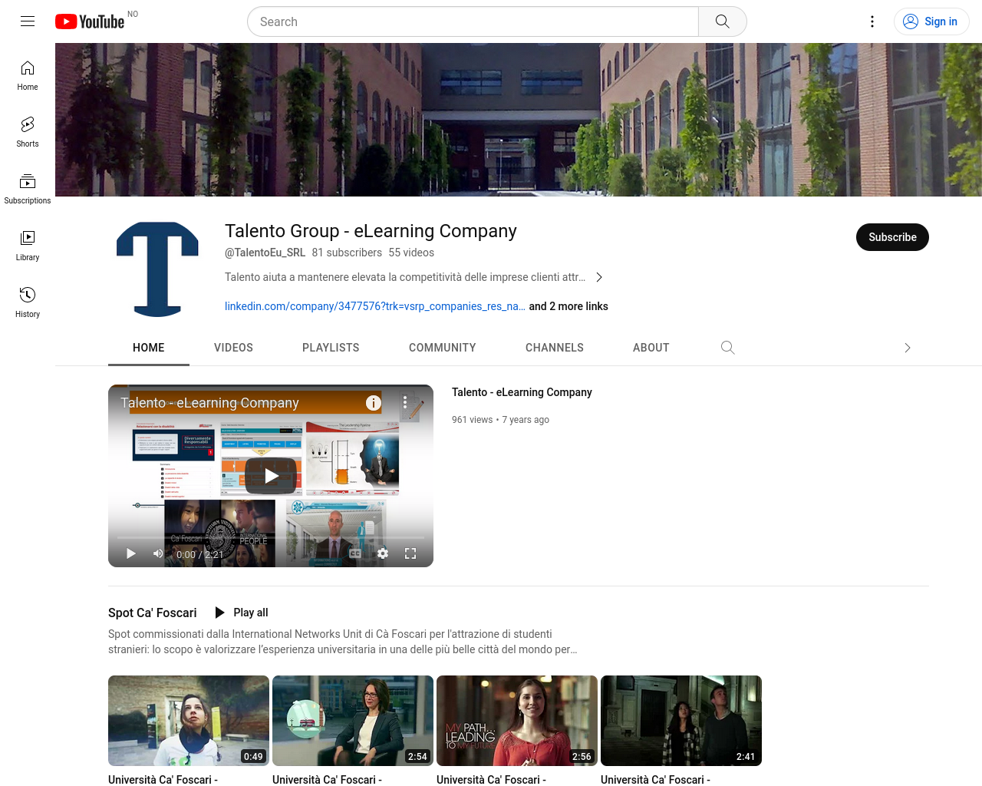
Task: Show 'and 2 more links'
Action: click(x=568, y=306)
